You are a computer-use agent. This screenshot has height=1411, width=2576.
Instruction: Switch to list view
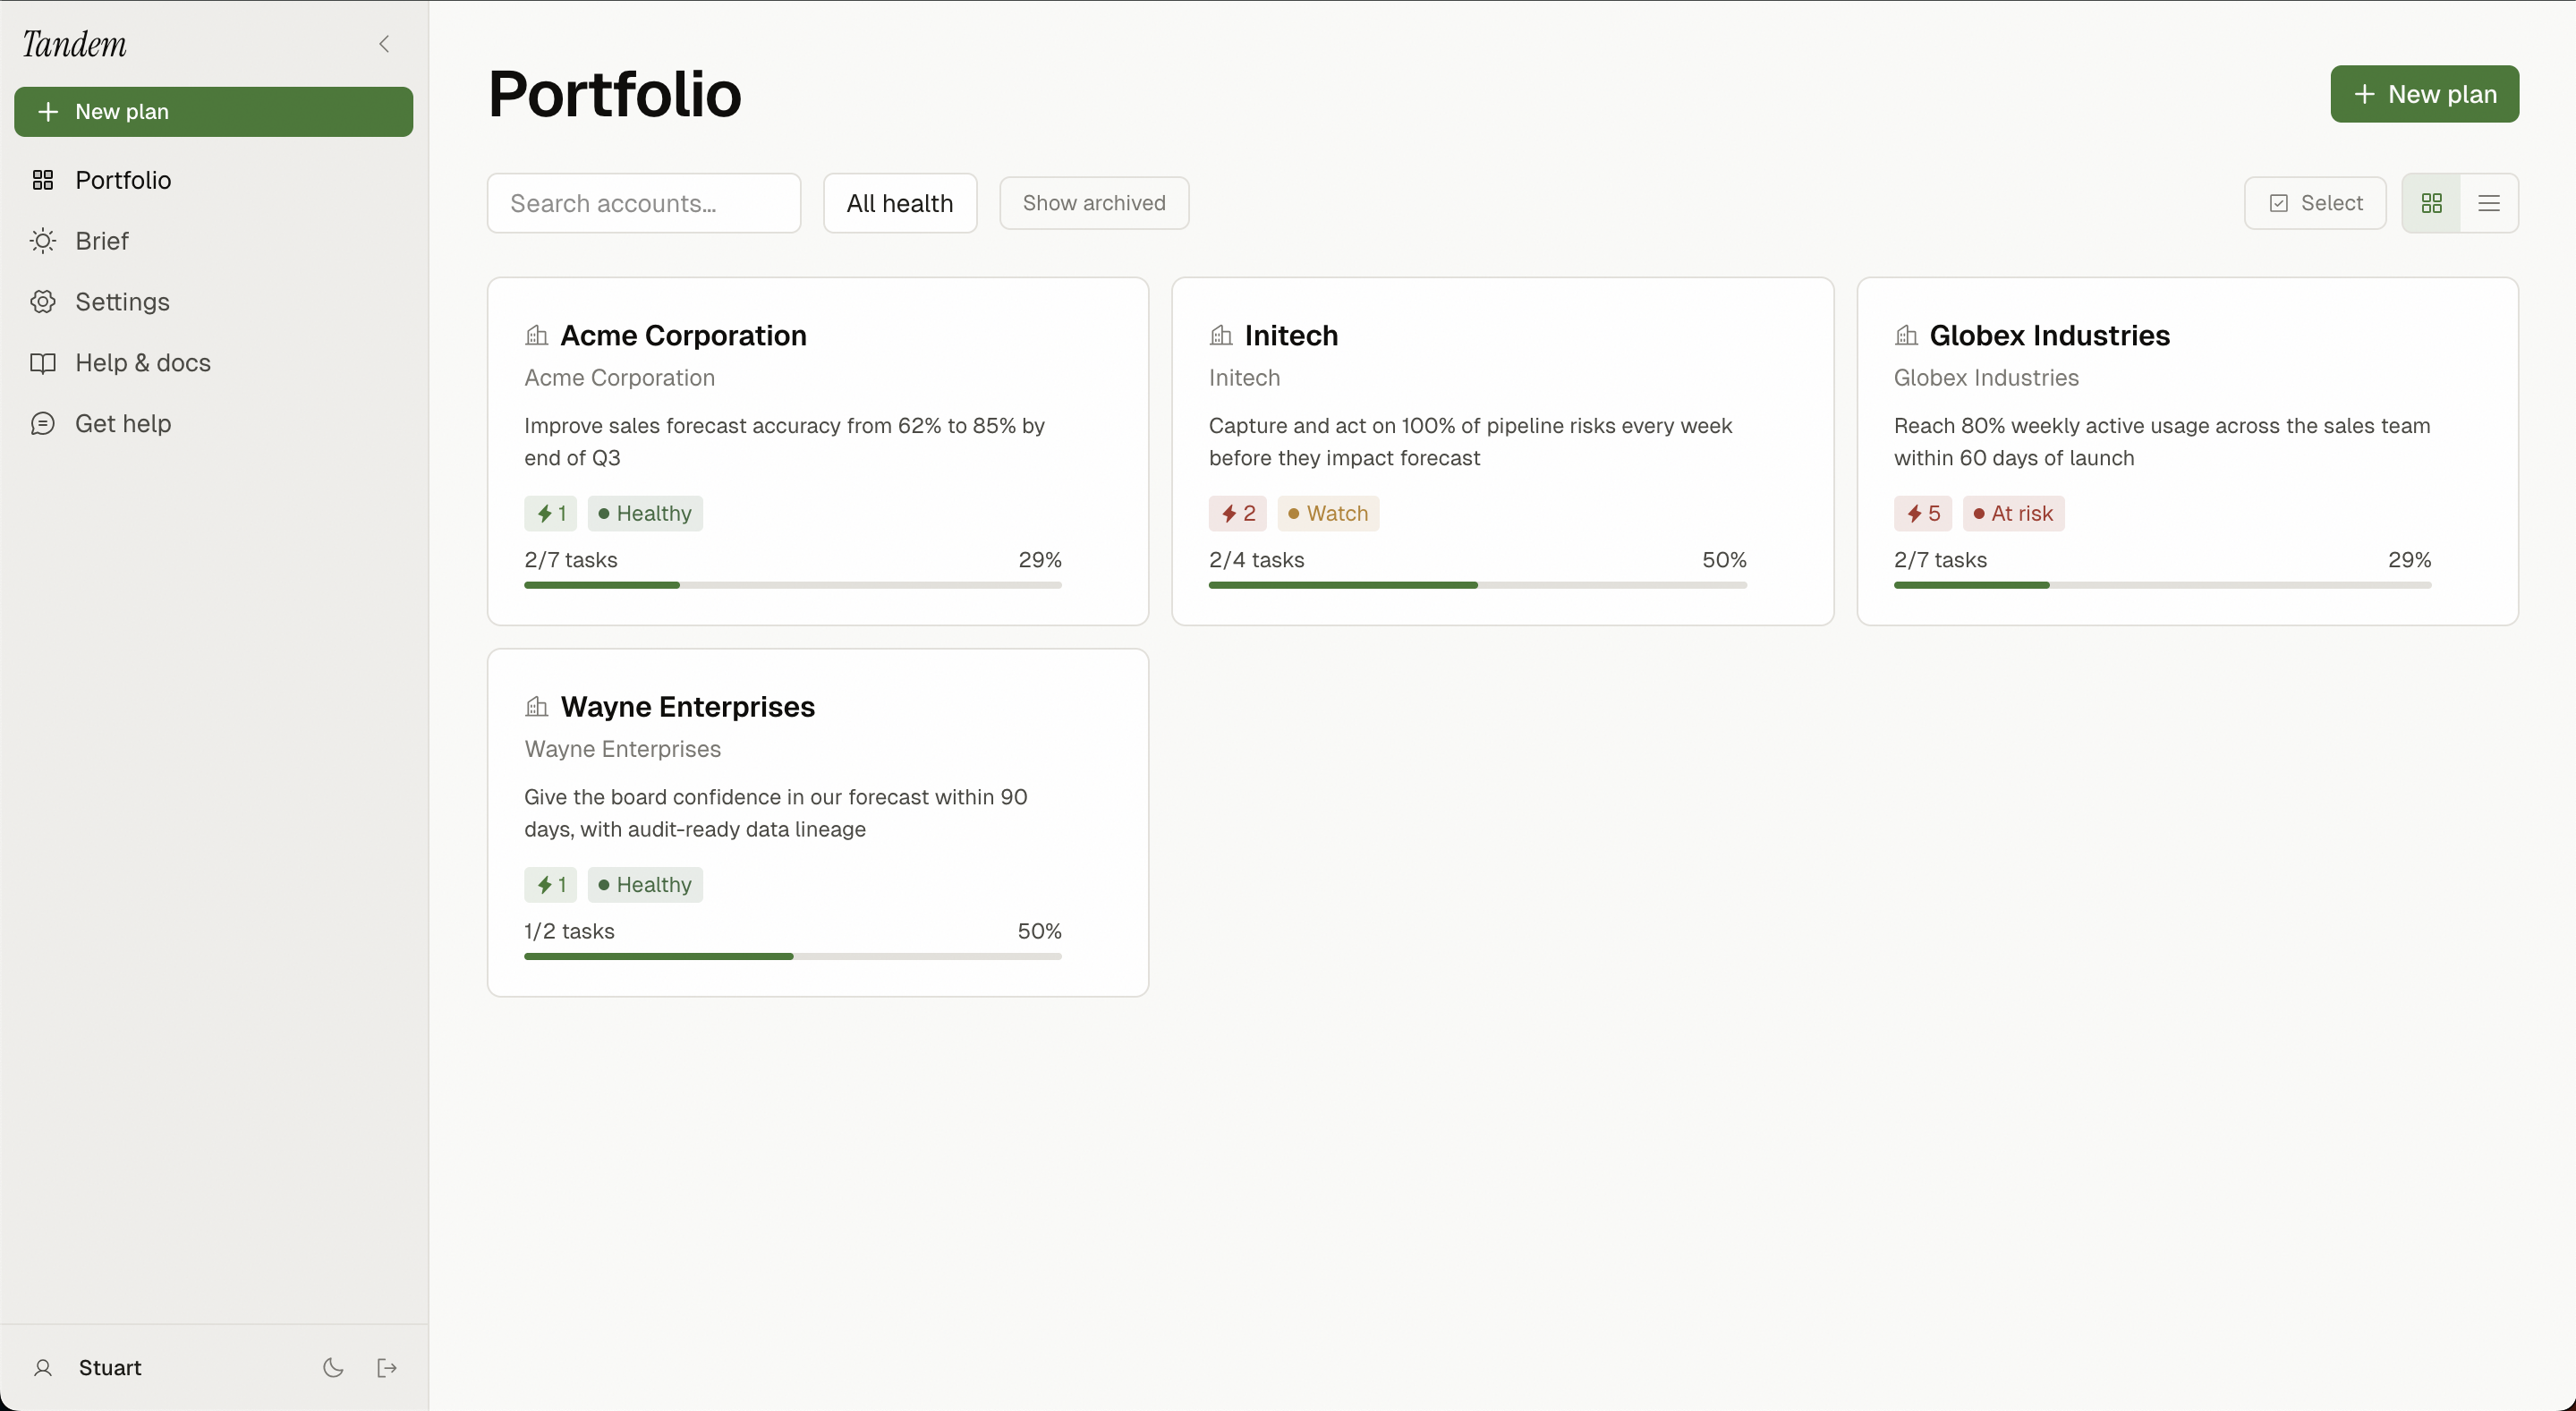tap(2489, 203)
